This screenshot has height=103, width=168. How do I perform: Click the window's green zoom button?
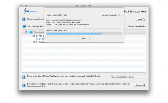[26, 6]
